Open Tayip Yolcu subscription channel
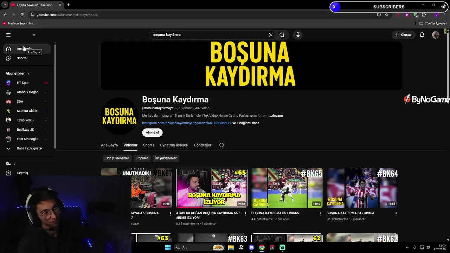Image resolution: width=450 pixels, height=253 pixels. [x=27, y=120]
